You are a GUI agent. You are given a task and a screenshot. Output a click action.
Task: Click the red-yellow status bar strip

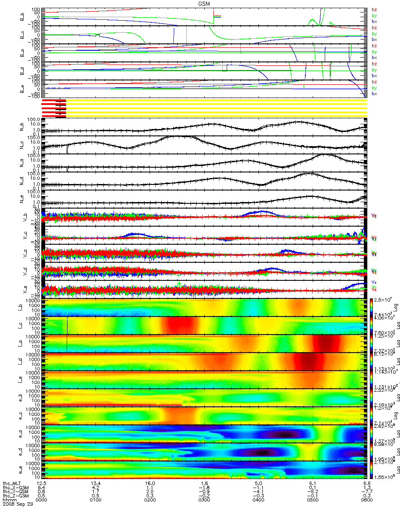click(204, 108)
